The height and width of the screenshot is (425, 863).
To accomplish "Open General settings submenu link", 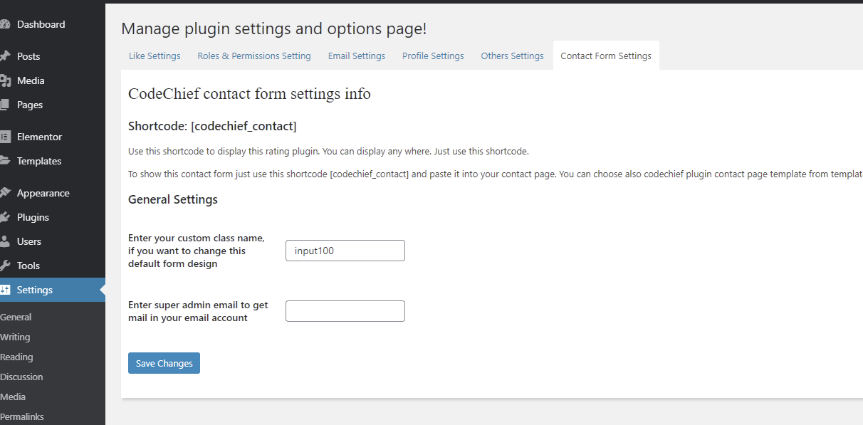I will [16, 317].
